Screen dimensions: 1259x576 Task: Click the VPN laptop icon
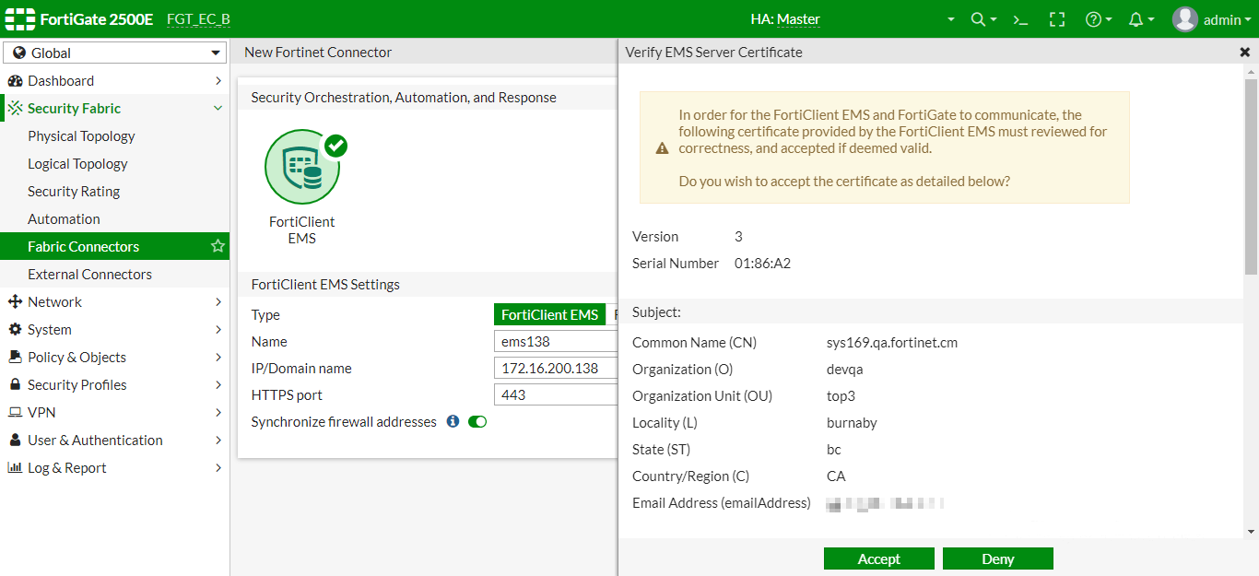[x=15, y=413]
